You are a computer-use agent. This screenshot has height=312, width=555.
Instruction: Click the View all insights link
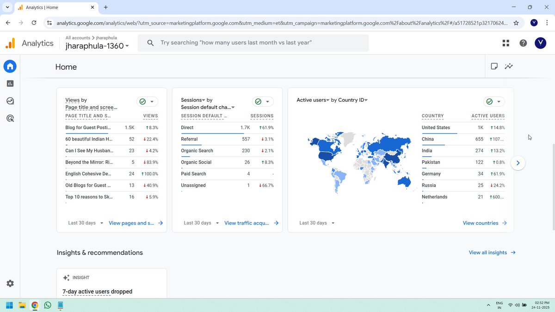click(492, 252)
